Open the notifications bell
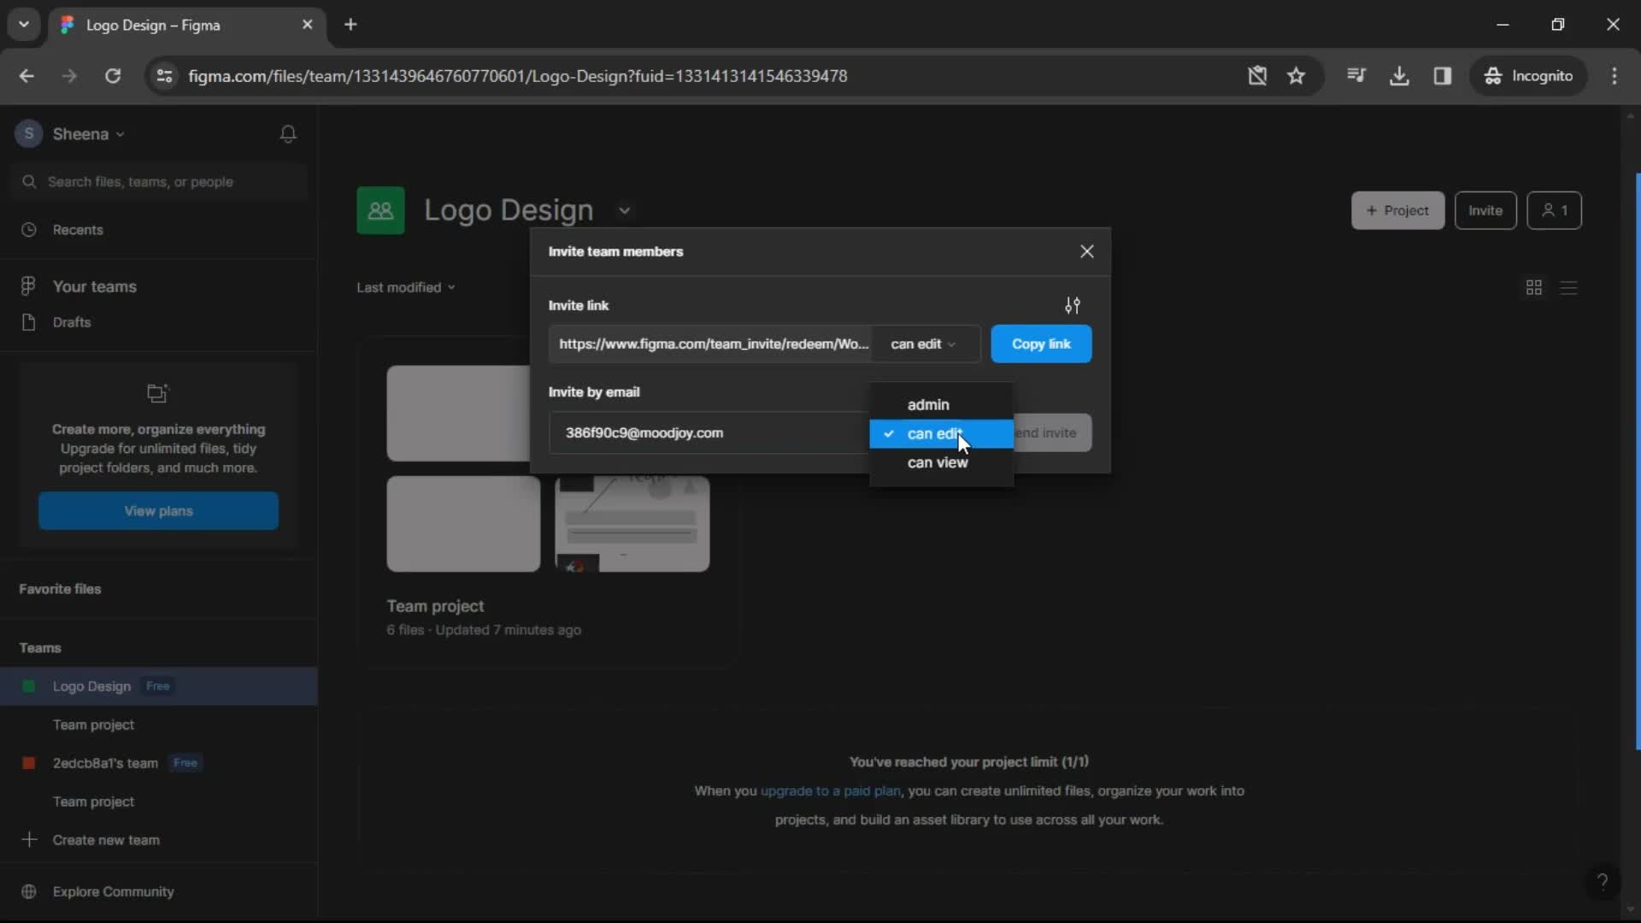Viewport: 1641px width, 923px height. pos(288,134)
